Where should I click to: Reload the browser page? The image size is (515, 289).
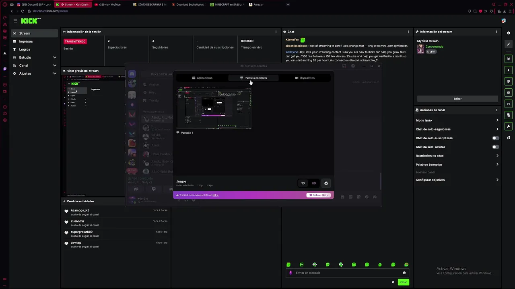(x=22, y=11)
